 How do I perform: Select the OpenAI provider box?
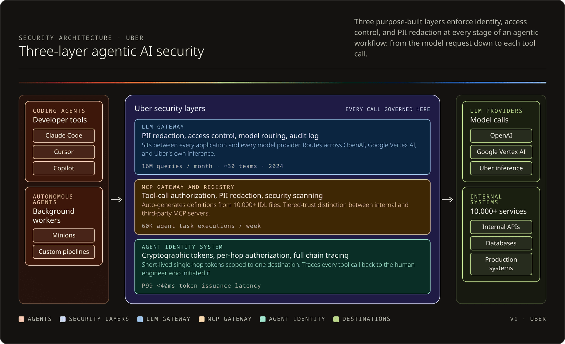coord(501,135)
